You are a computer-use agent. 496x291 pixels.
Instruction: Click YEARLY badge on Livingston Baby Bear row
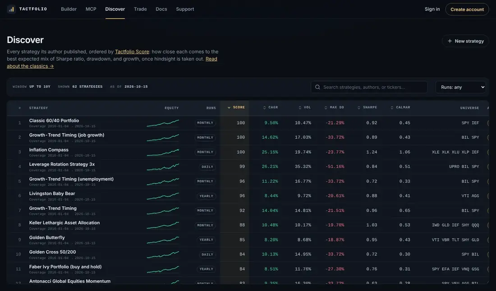pyautogui.click(x=206, y=196)
